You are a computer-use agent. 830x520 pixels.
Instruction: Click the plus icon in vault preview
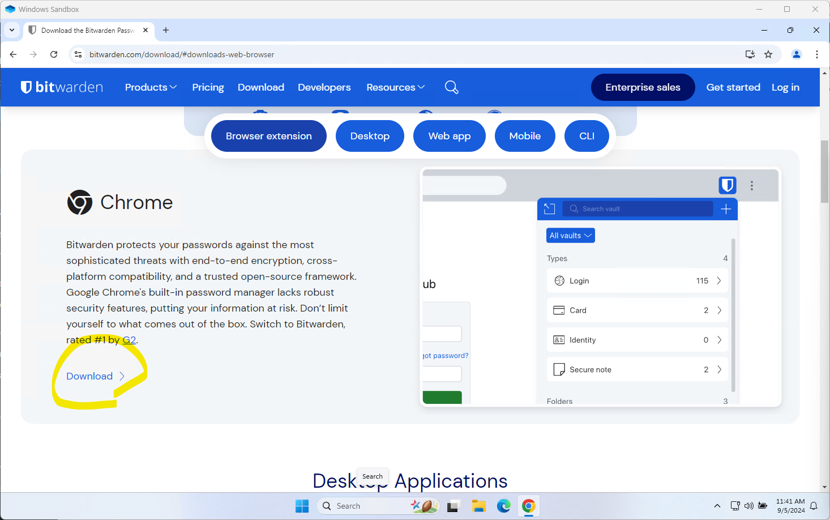click(x=726, y=209)
